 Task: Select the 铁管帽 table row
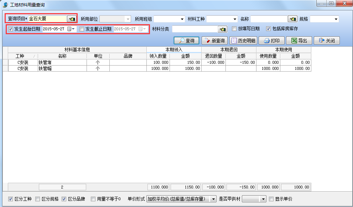coord(62,68)
